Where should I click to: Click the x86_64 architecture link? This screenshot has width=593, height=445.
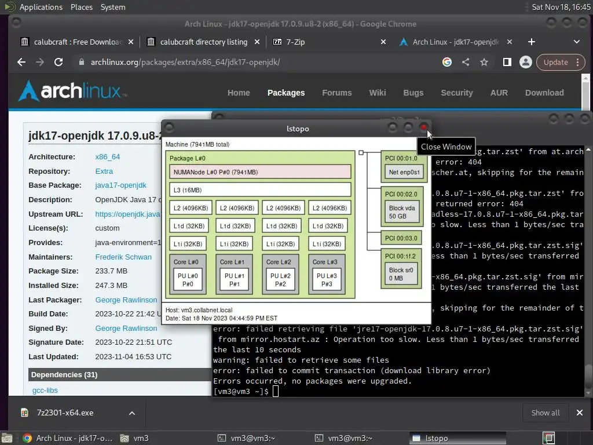(107, 156)
